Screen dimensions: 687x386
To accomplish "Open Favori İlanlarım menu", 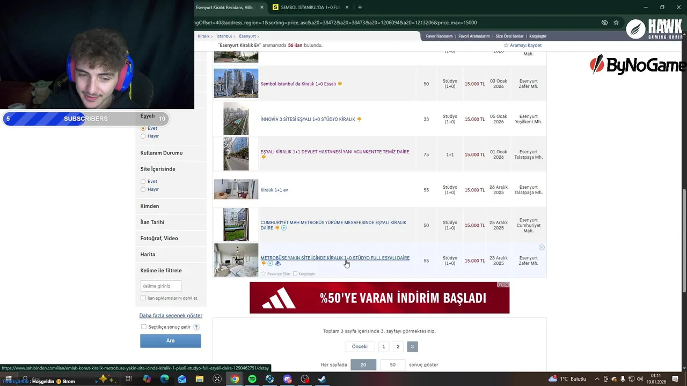I will [439, 36].
